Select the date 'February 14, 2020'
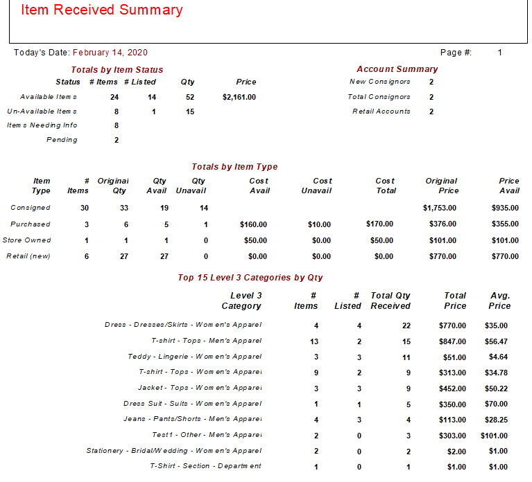 tap(110, 53)
